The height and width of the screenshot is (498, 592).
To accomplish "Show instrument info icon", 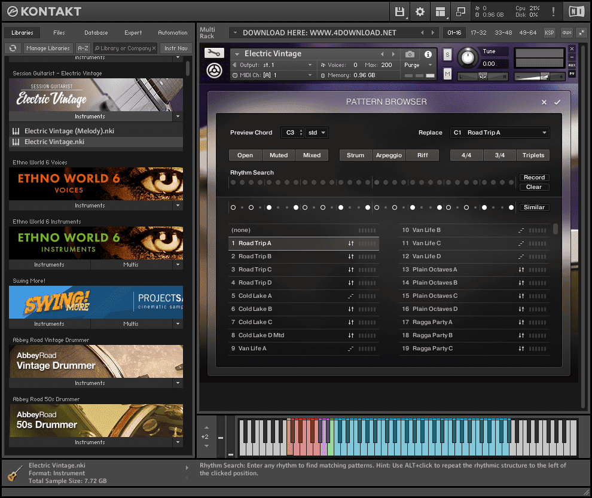I will [428, 54].
